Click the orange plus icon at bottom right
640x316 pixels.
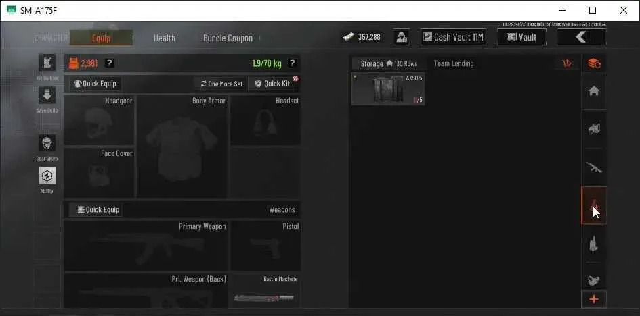pyautogui.click(x=594, y=299)
